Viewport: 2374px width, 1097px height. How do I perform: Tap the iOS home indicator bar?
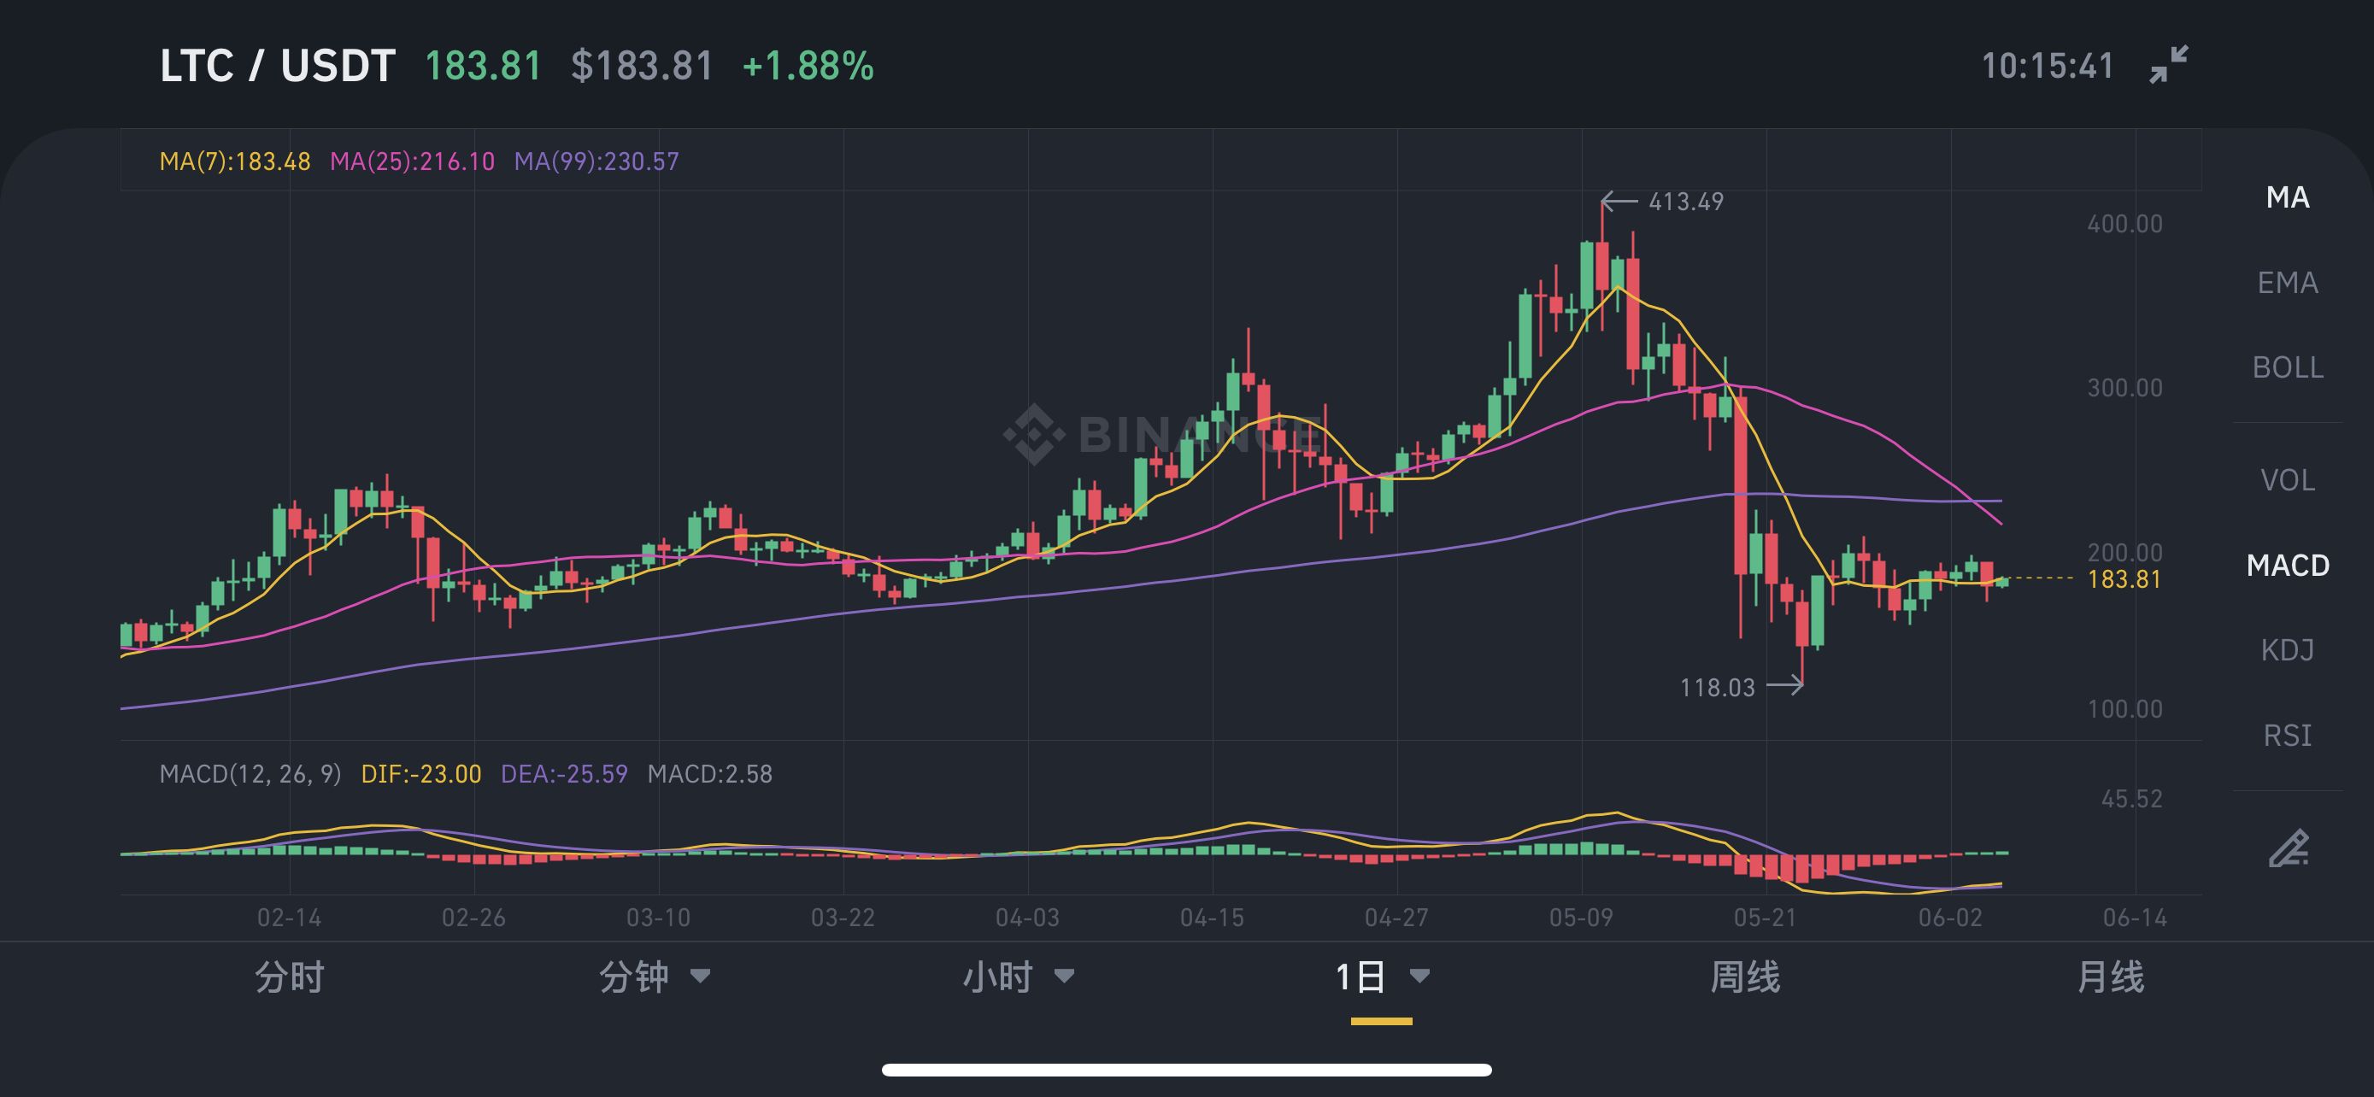tap(1187, 1071)
